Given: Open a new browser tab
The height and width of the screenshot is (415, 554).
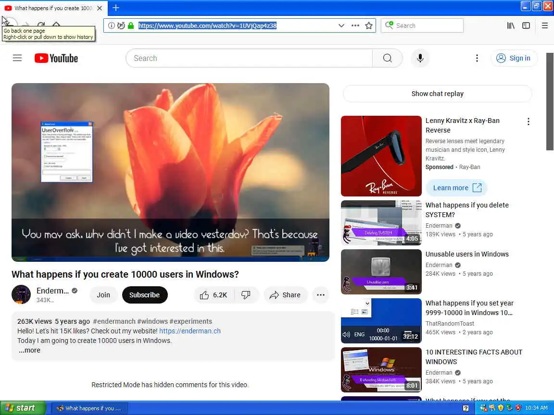Looking at the screenshot, I should coord(116,8).
